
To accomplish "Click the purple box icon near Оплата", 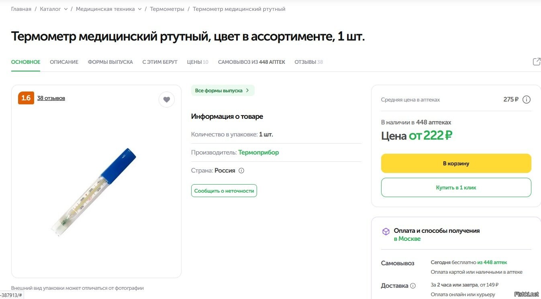I will pyautogui.click(x=386, y=232).
